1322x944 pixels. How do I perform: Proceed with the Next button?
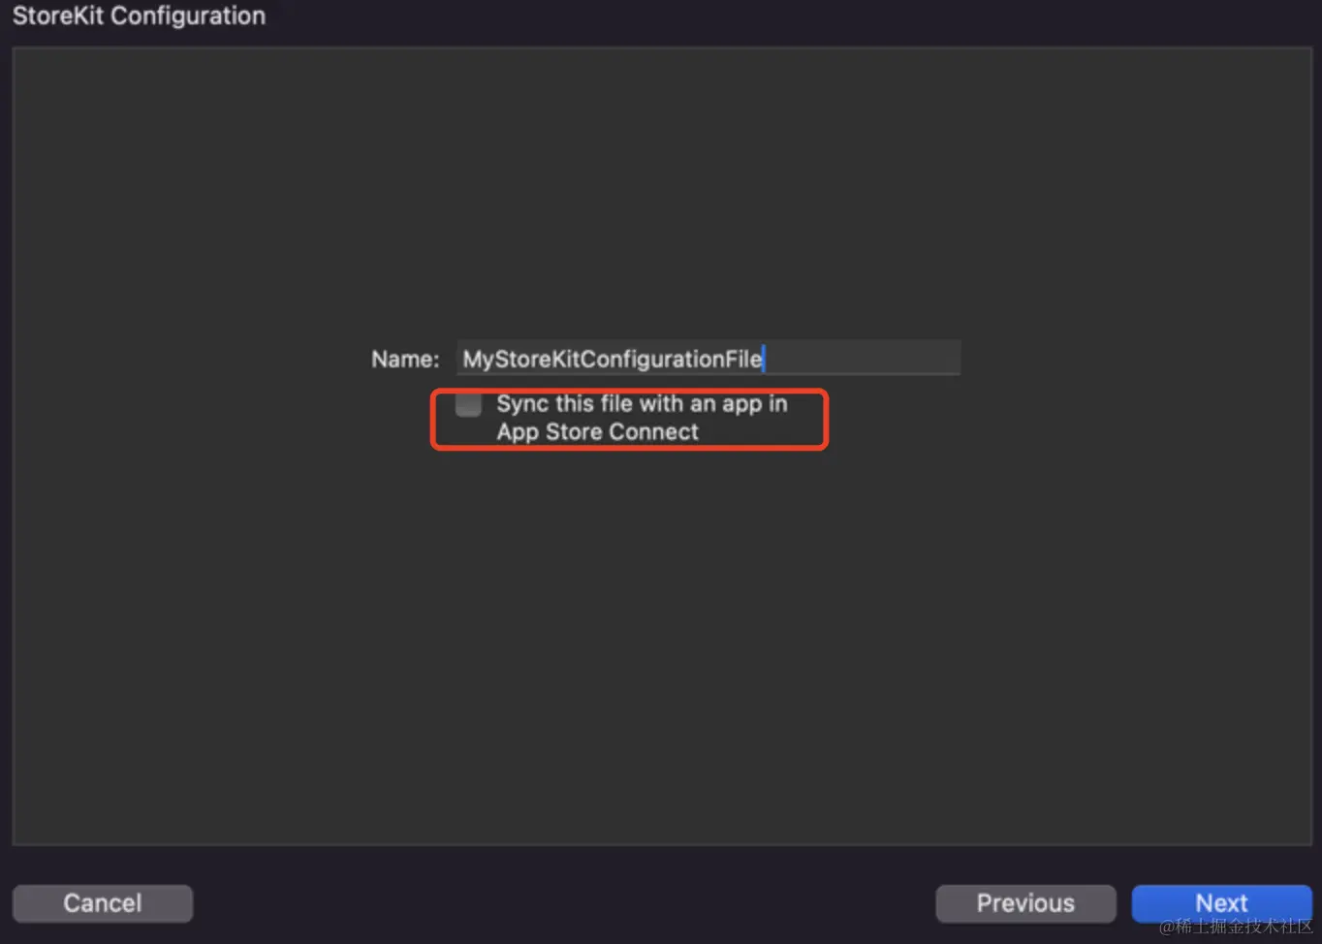1221,903
